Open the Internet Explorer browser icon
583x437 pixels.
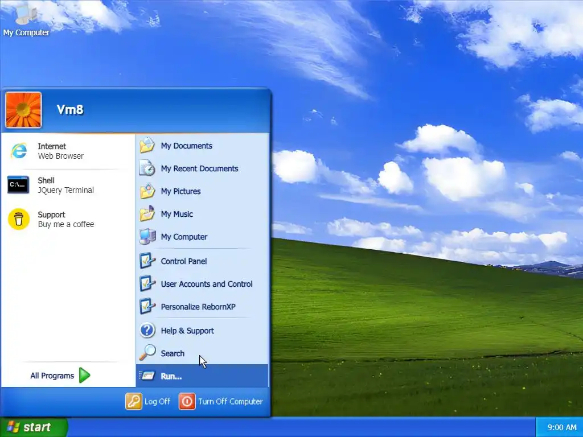(x=19, y=151)
